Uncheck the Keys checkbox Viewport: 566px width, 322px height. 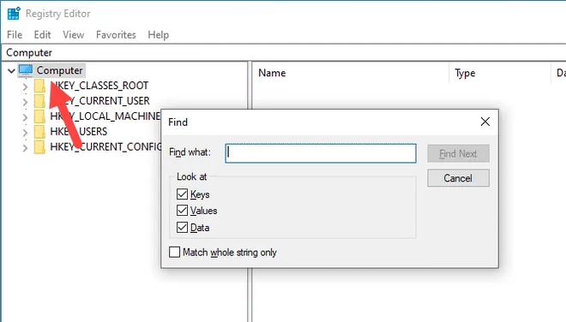coord(183,194)
